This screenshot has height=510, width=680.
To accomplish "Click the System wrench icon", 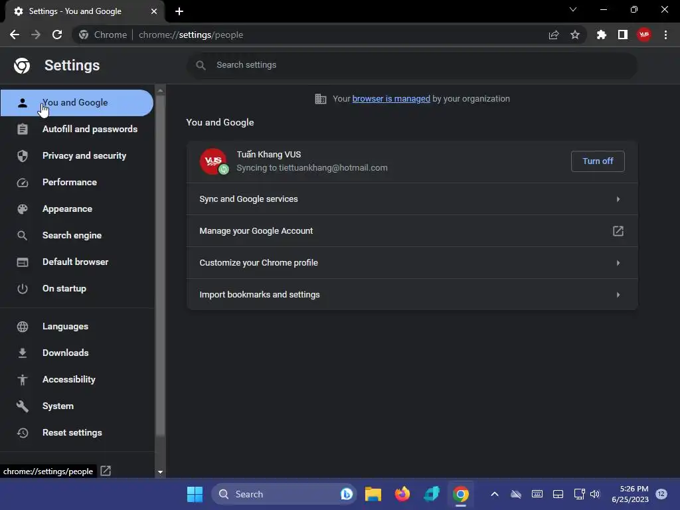I will [x=23, y=406].
